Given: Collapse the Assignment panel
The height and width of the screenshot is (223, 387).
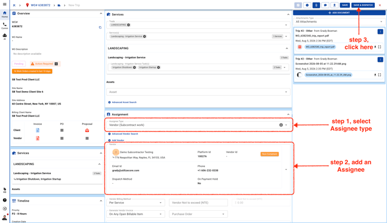Looking at the screenshot, I should 288,114.
